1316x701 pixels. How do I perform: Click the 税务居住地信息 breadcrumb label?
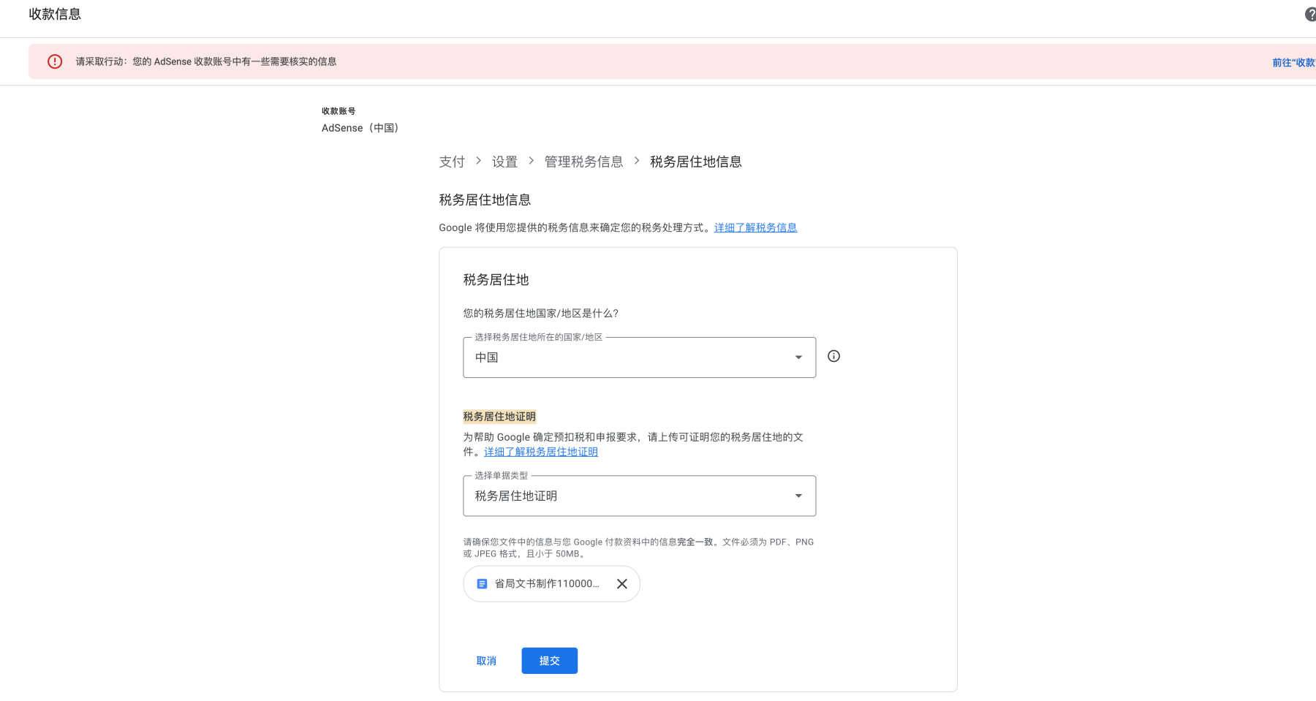coord(695,162)
